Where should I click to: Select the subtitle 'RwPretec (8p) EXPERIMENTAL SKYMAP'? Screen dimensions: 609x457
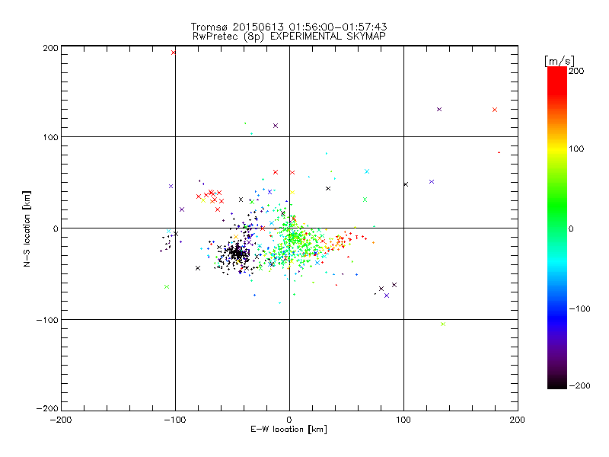point(289,36)
